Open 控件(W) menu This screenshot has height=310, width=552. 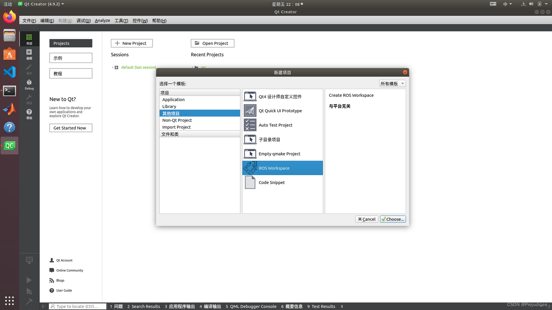coord(140,21)
